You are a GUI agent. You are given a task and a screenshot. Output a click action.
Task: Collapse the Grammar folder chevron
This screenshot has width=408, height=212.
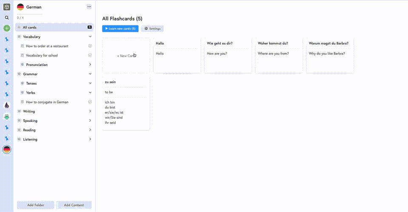tap(90, 74)
